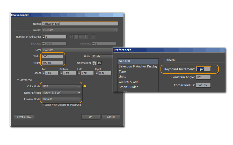Screen dimensions: 233x145
Task: Click the Constrain Angle field
Action: click(x=203, y=77)
